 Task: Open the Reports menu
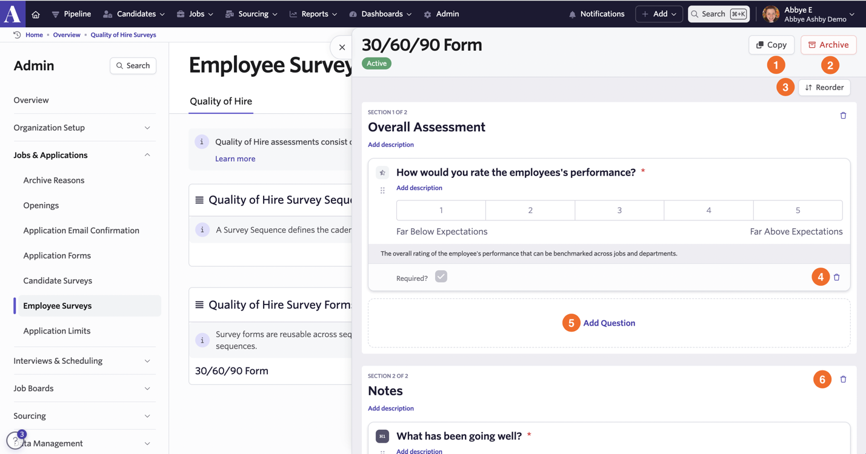pyautogui.click(x=313, y=14)
